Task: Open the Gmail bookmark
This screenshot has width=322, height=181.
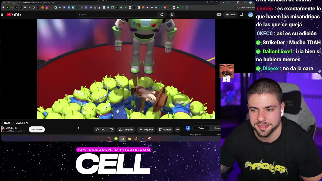Action: tap(12, 8)
